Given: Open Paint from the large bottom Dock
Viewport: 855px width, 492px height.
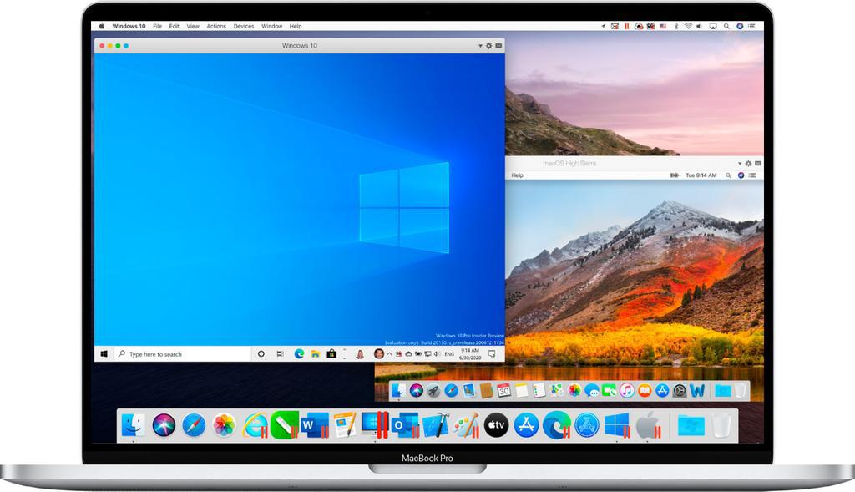Looking at the screenshot, I should 466,425.
